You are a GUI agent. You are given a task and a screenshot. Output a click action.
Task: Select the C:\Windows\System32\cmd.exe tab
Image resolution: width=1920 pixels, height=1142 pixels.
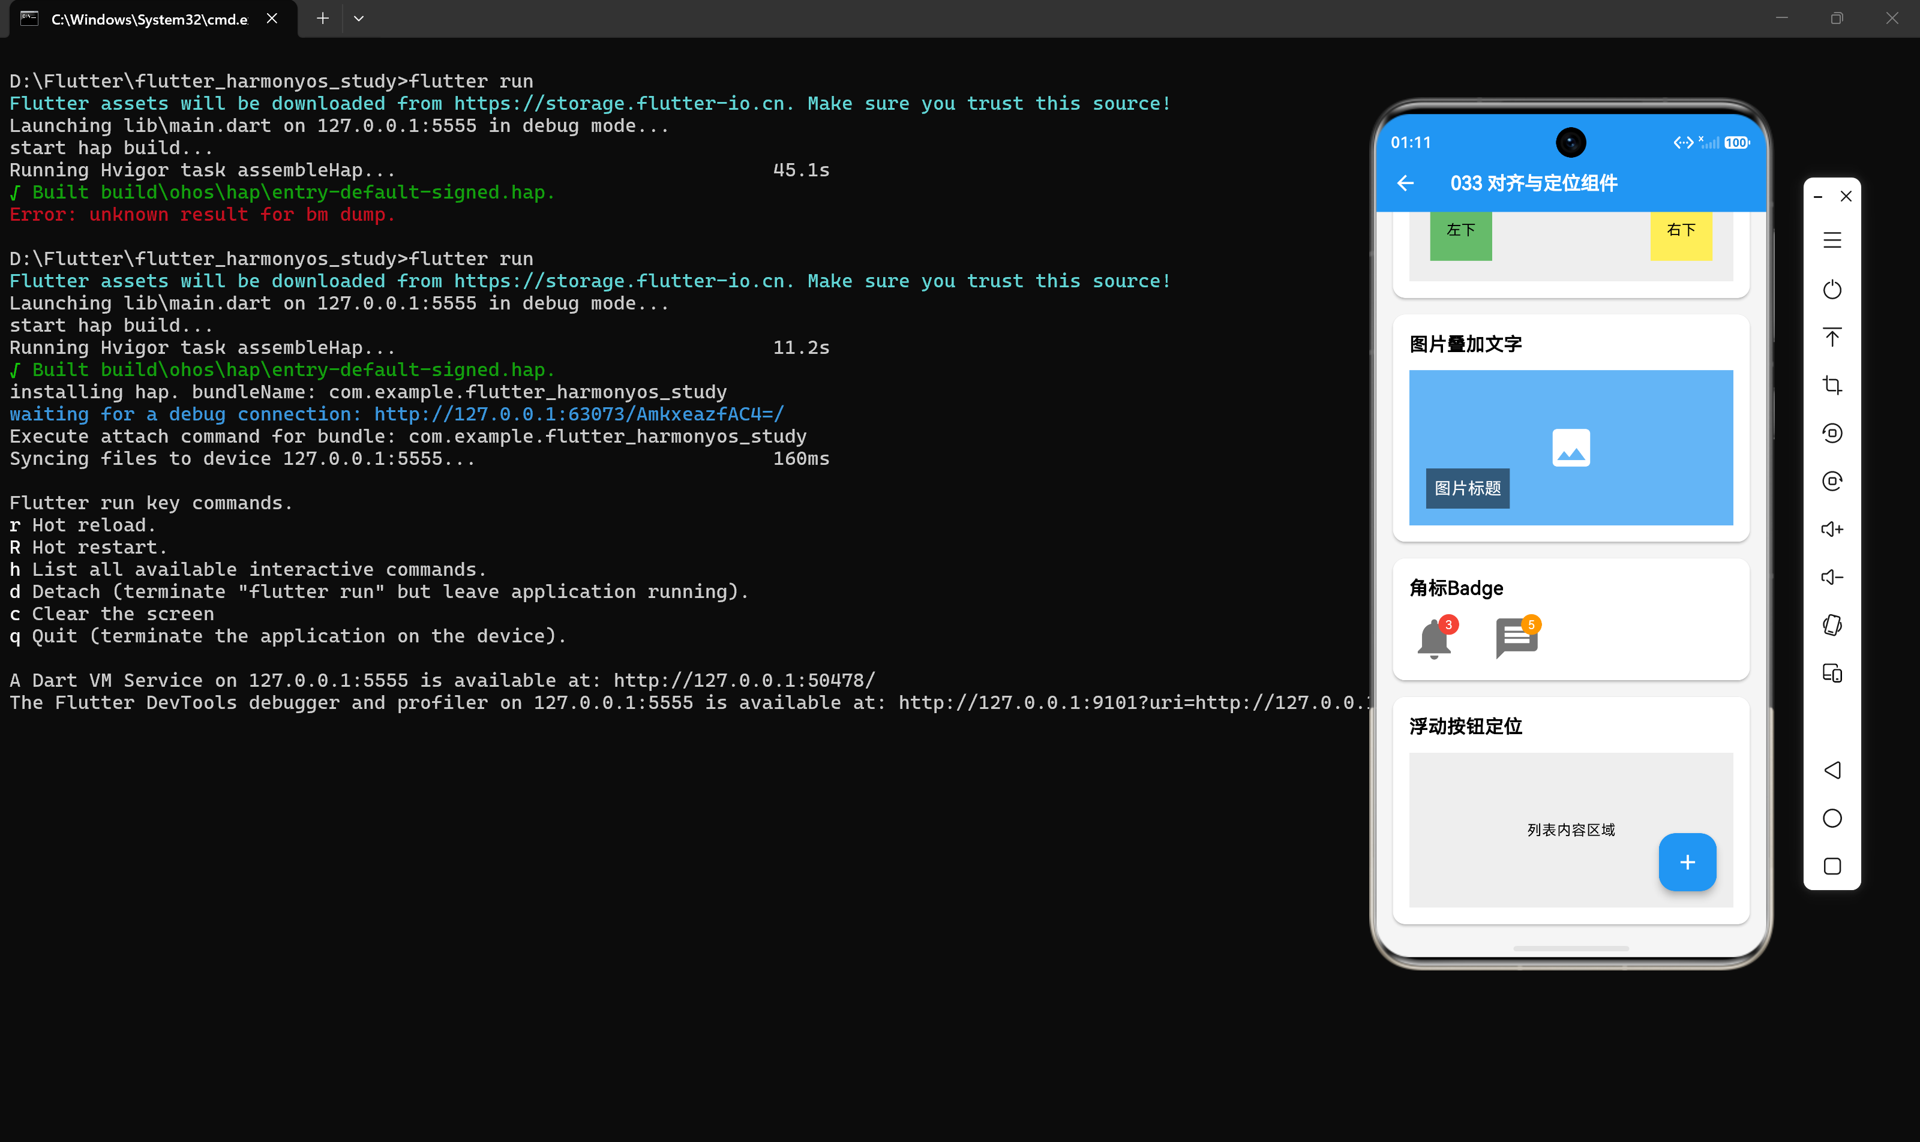pos(153,19)
